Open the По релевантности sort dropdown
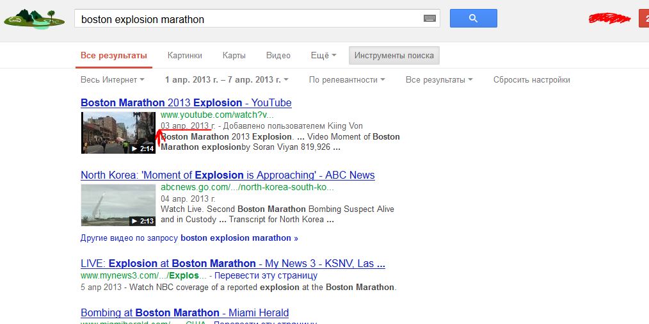Screen dimensions: 649x324 point(346,80)
